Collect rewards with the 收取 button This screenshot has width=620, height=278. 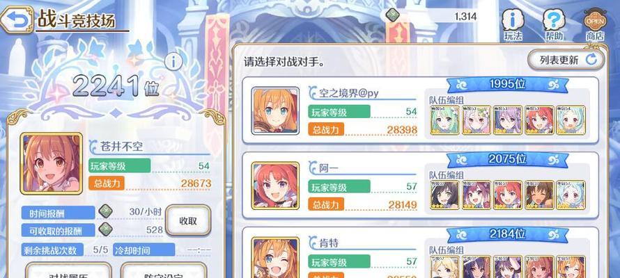(188, 221)
